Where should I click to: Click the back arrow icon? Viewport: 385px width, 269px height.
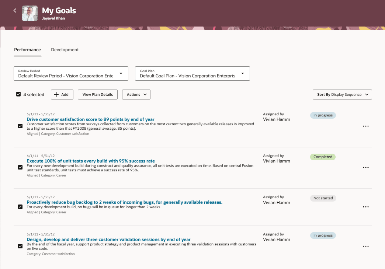pos(15,10)
